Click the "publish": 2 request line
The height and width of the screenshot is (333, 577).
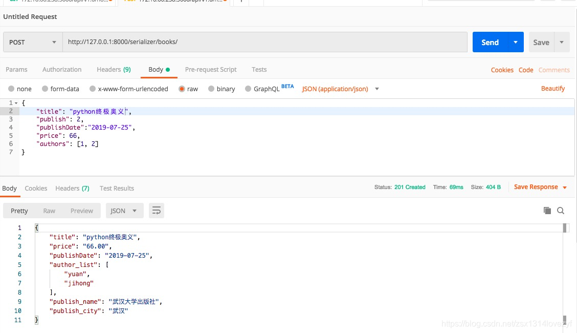point(60,119)
